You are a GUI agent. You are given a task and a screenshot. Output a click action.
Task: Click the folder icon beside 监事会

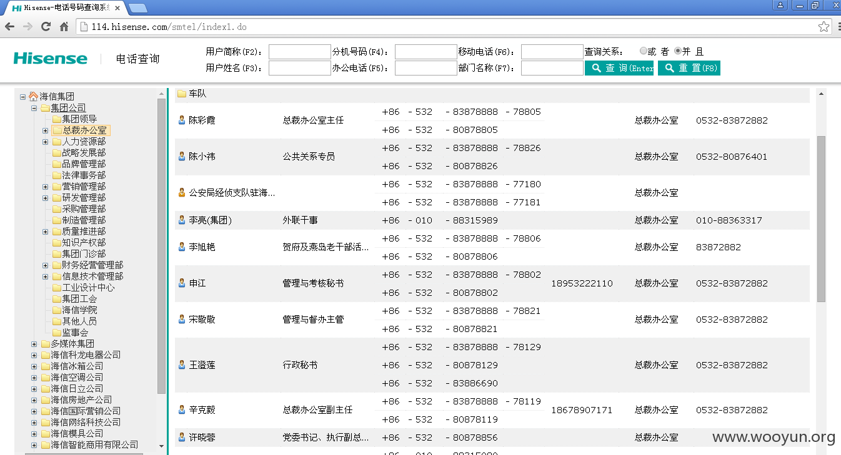click(56, 333)
